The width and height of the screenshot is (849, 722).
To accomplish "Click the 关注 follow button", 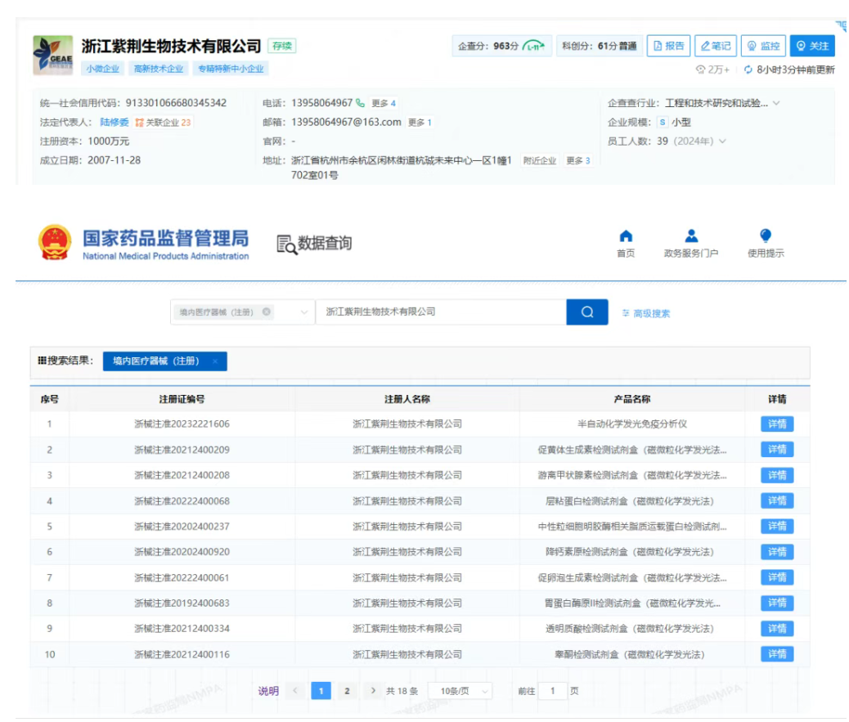I will click(812, 46).
